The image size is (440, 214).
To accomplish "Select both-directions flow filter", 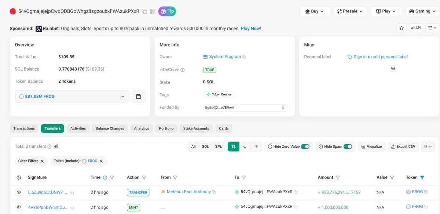I will (x=233, y=147).
